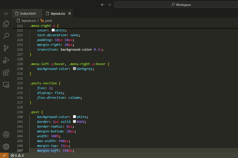Viewport: 238px width, 158px height.
Task: Click the forward navigation arrow
Action: pyautogui.click(x=109, y=5)
